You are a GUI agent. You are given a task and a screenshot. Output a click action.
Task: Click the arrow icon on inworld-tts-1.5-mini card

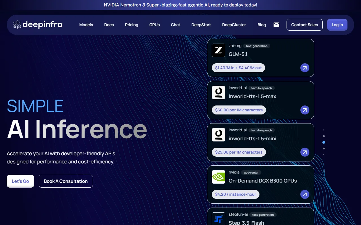305,152
